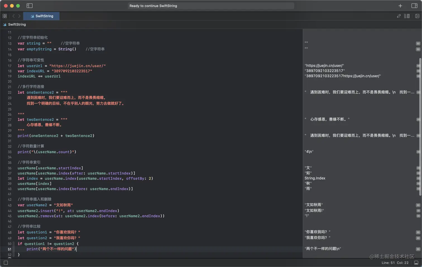Click line number 30 in the gutter

9,136
